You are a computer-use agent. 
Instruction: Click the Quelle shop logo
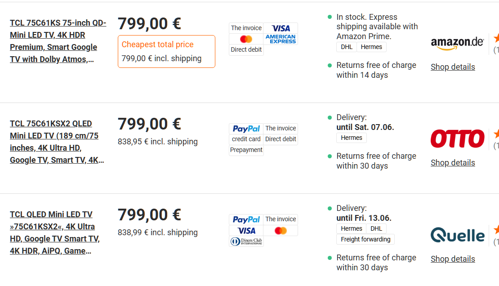pos(457,235)
